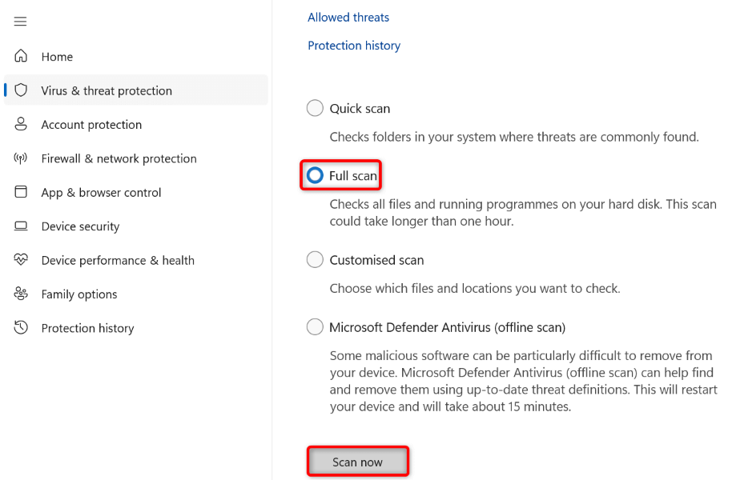Open the Allowed threats link
The image size is (732, 480).
348,18
